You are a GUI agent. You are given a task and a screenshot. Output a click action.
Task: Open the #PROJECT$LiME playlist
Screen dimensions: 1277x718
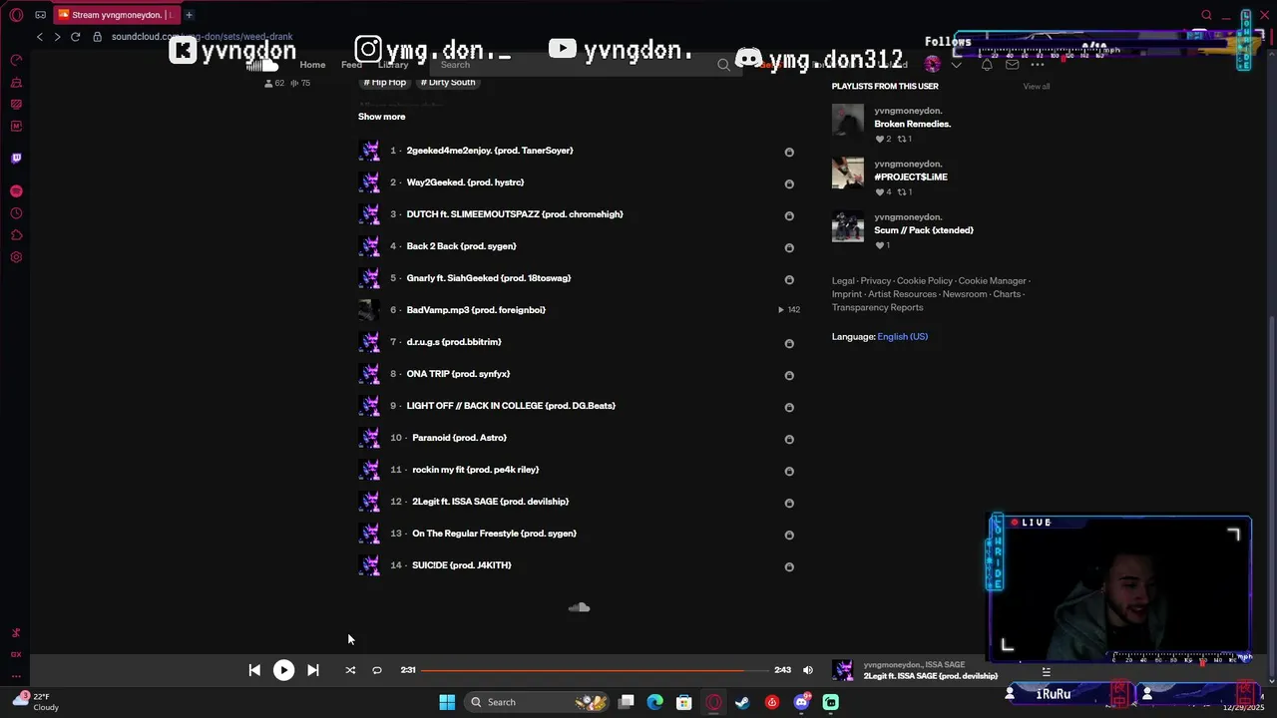click(x=911, y=177)
